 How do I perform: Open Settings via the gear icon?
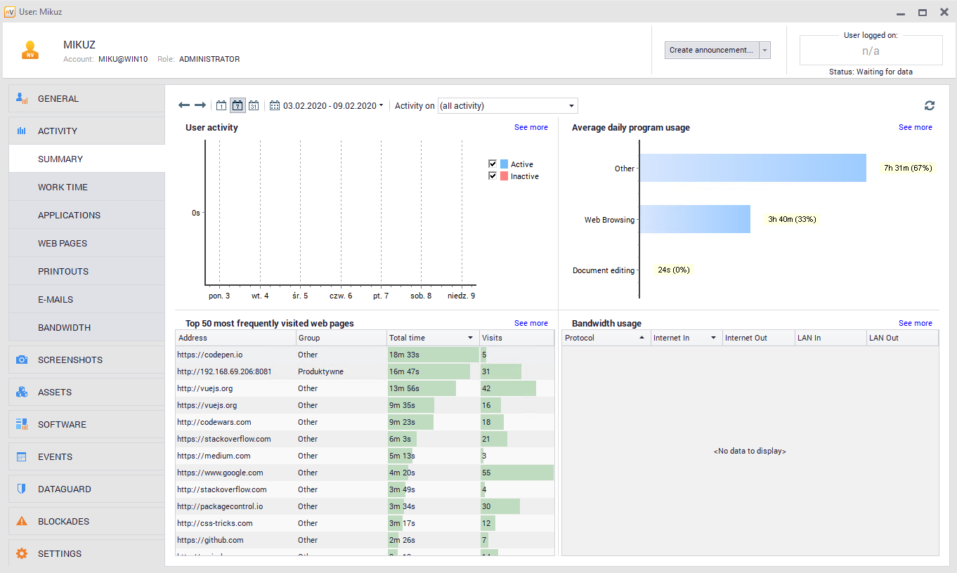[22, 553]
